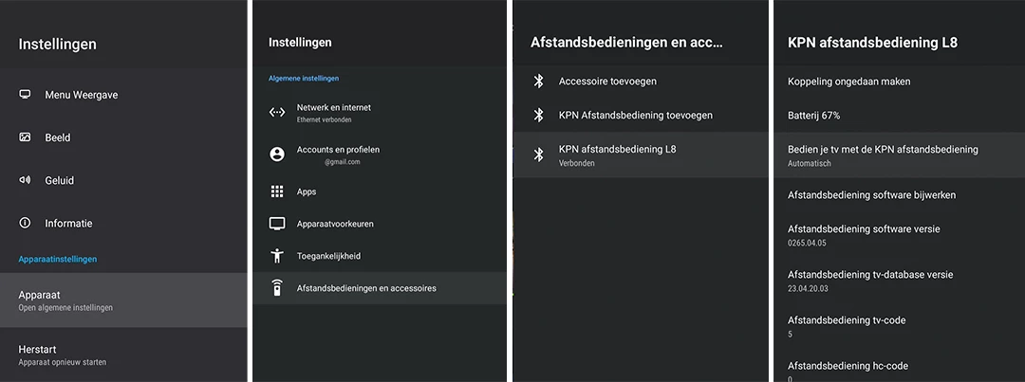Viewport: 1025px width, 382px height.
Task: Choose Koppeling ongedaan maken
Action: (899, 81)
